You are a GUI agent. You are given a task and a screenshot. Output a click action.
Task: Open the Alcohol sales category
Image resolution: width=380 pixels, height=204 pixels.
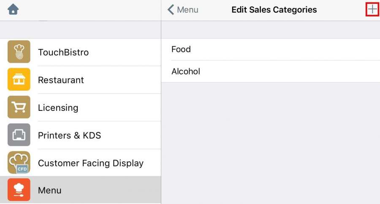[186, 71]
